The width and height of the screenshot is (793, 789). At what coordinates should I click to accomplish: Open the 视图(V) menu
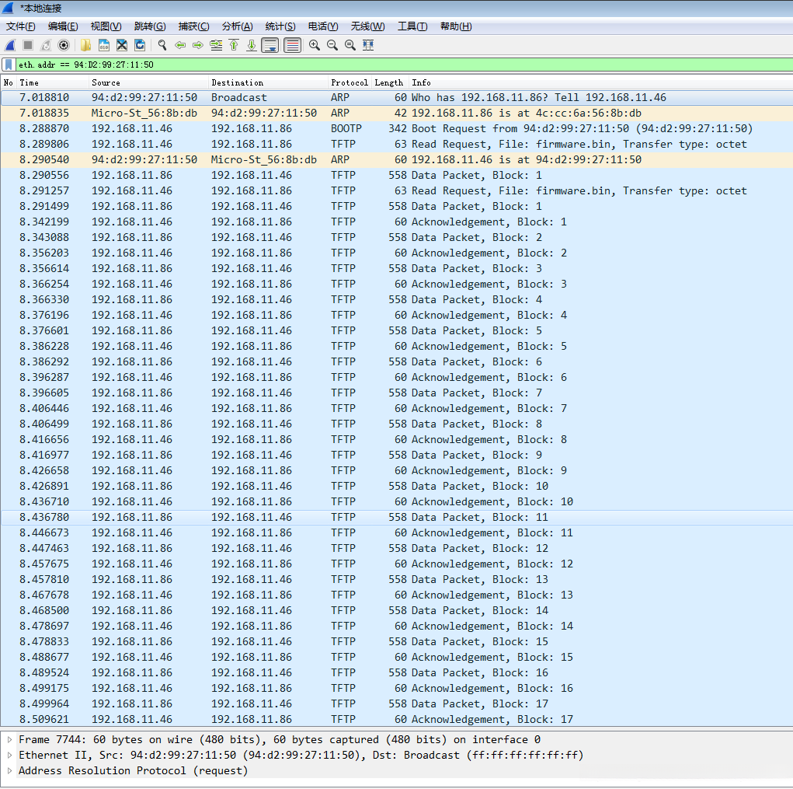(x=106, y=26)
